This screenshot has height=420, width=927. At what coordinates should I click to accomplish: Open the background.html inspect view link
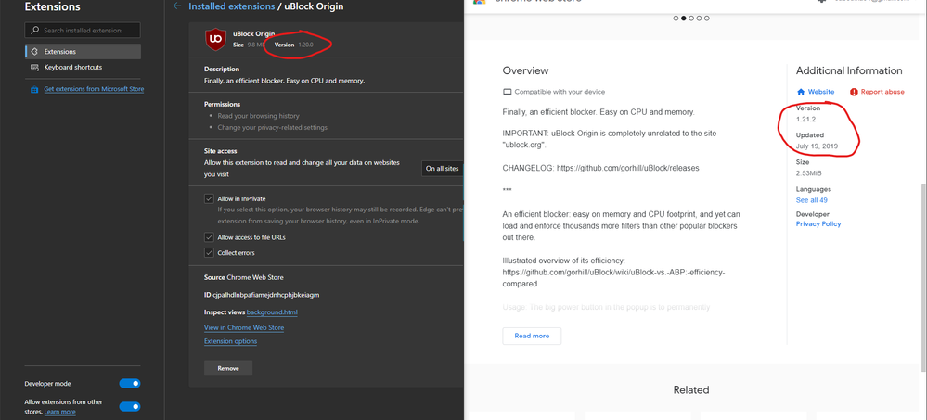pos(272,312)
